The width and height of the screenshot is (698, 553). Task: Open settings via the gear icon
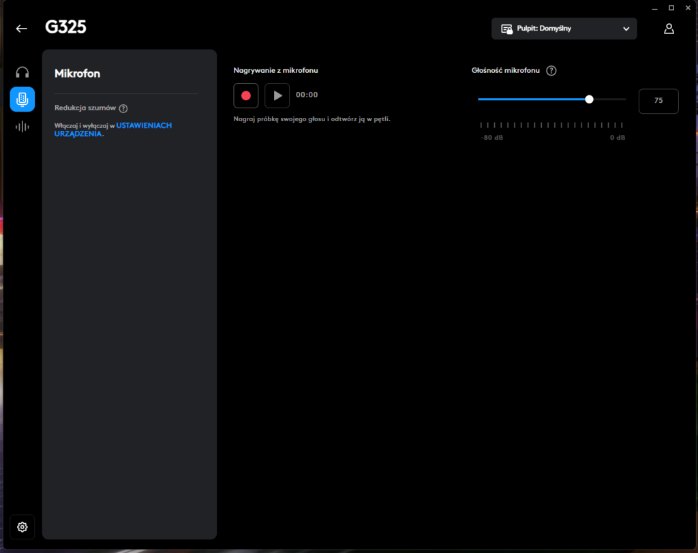pos(22,526)
